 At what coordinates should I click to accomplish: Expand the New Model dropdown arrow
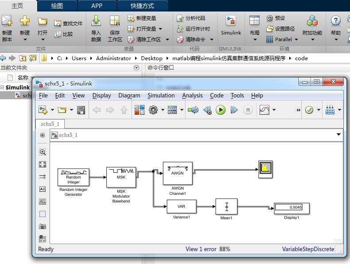(52, 110)
